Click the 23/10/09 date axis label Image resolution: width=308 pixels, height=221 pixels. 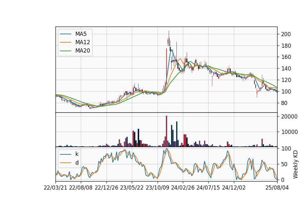pos(157,188)
